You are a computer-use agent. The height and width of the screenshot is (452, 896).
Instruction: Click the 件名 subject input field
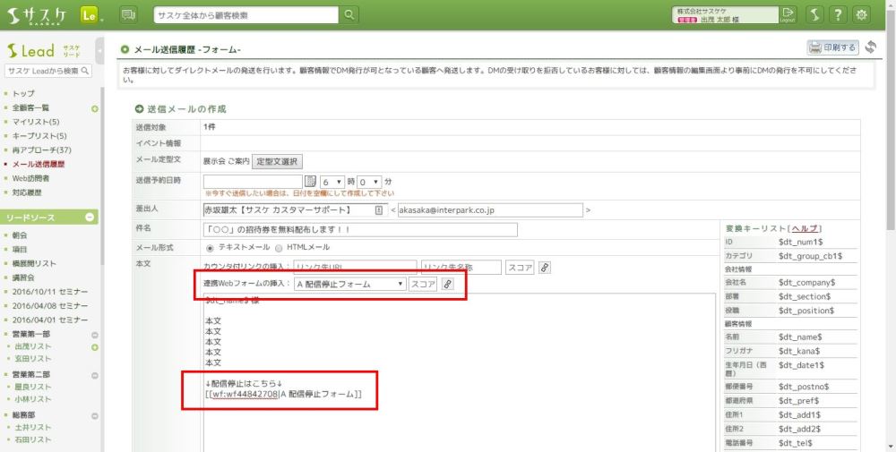(x=360, y=229)
